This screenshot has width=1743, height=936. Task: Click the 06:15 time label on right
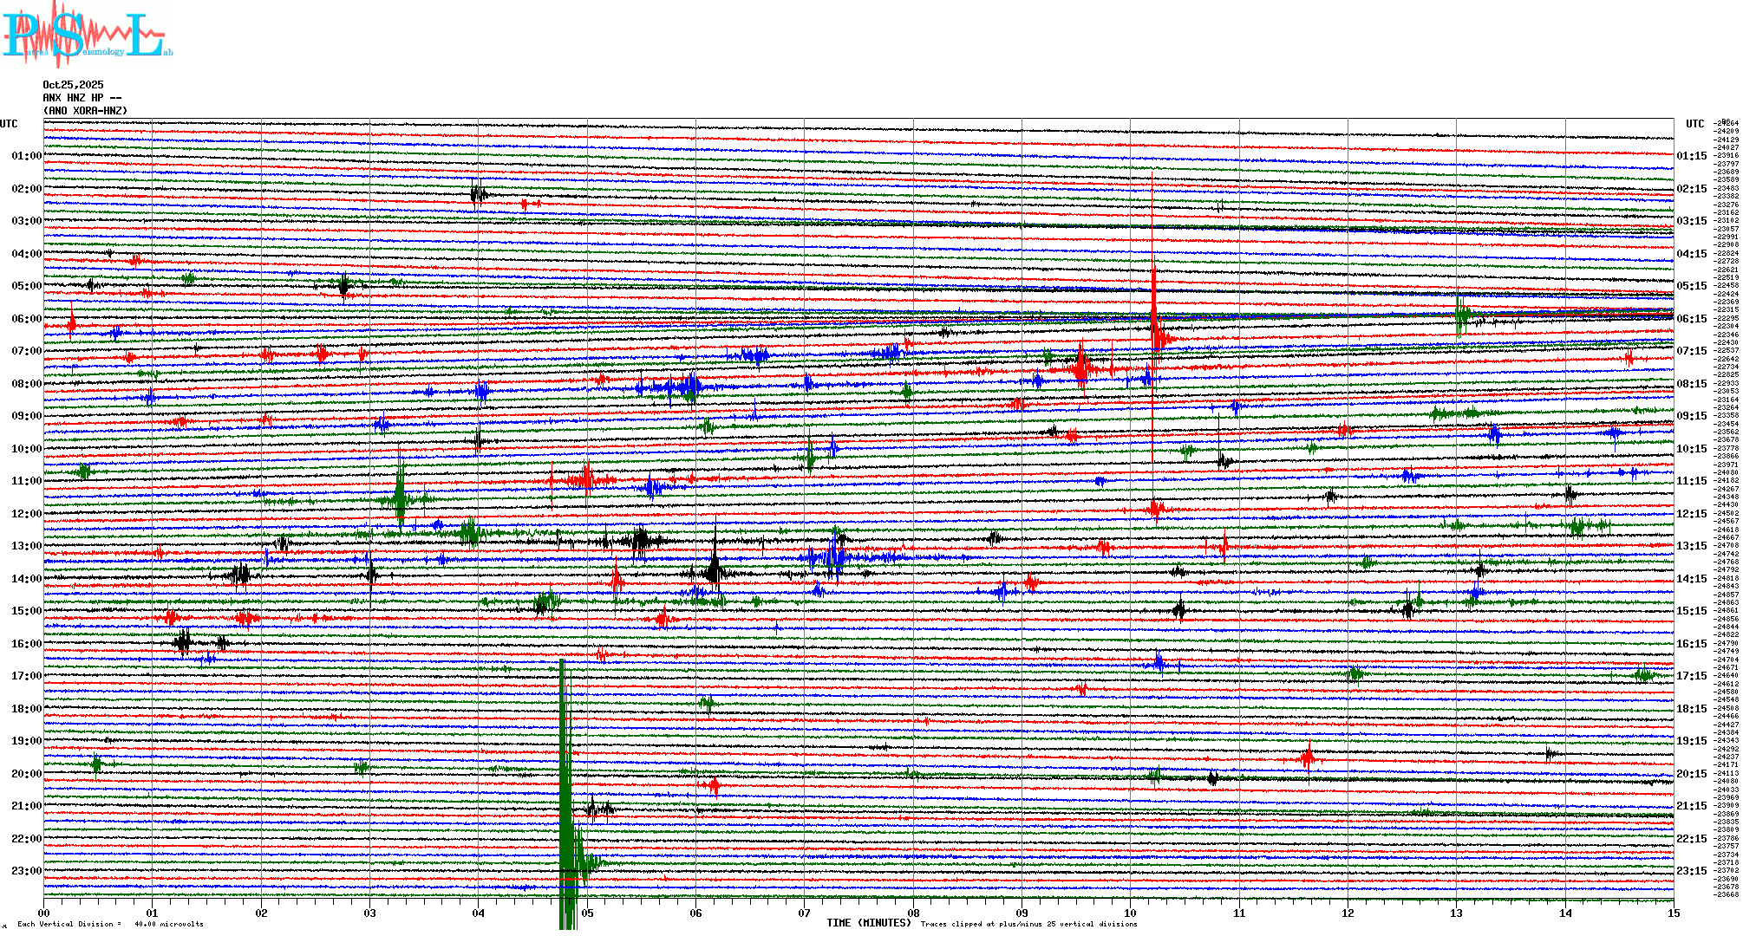1691,319
